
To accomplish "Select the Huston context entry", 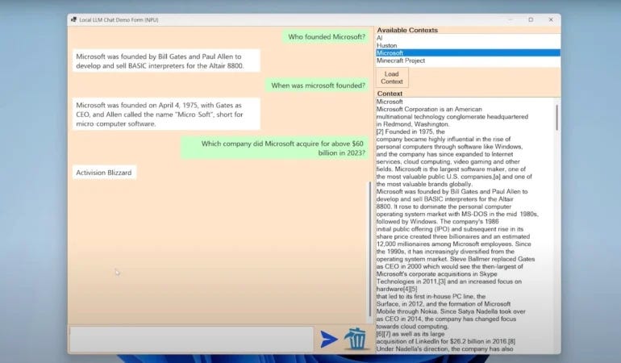I will pos(468,45).
